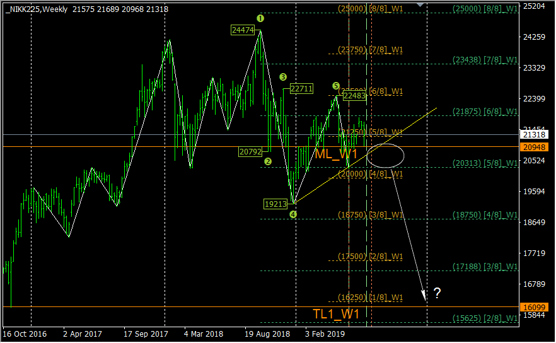Click 15844 on the price scale
This screenshot has width=556, height=343.
(x=534, y=315)
